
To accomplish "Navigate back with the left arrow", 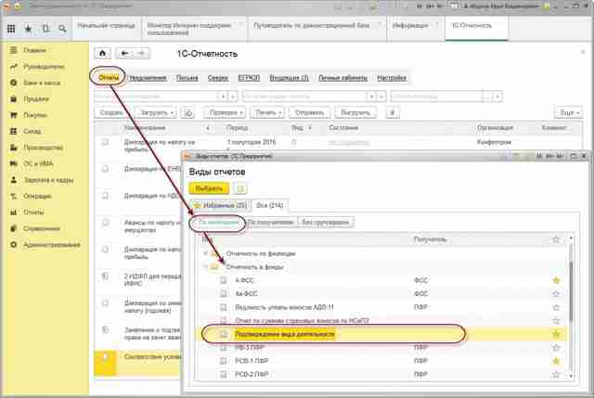I will 124,54.
